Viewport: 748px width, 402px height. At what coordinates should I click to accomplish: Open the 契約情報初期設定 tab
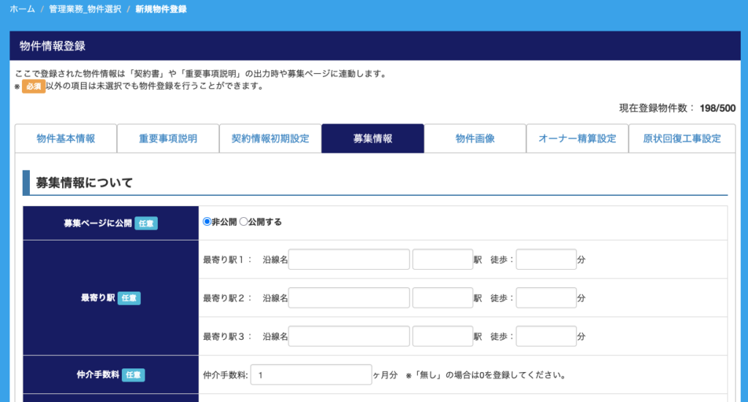(270, 139)
